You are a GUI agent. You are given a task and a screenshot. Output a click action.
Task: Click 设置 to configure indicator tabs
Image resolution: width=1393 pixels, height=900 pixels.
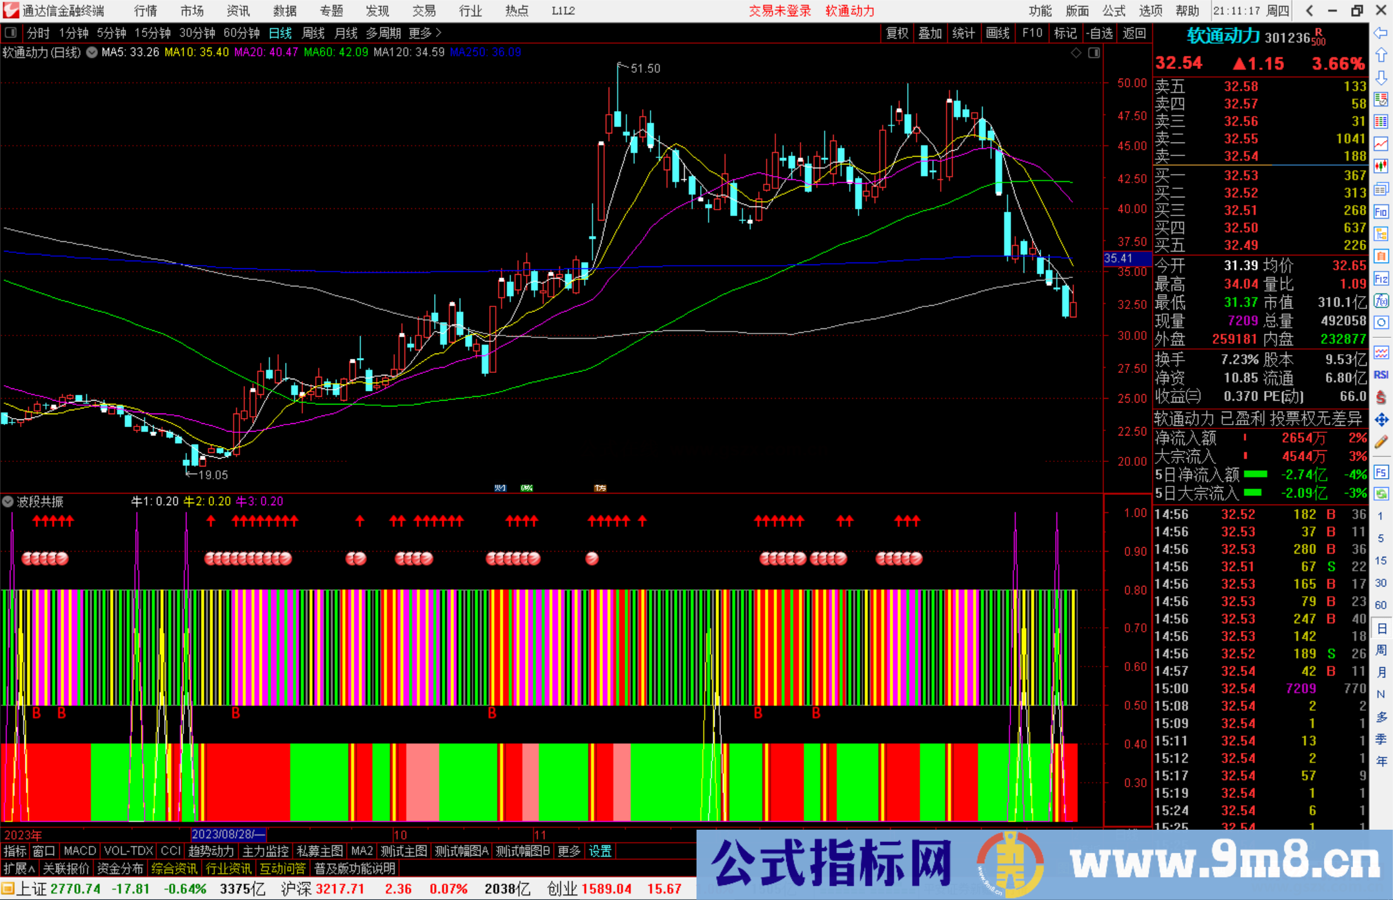point(599,851)
